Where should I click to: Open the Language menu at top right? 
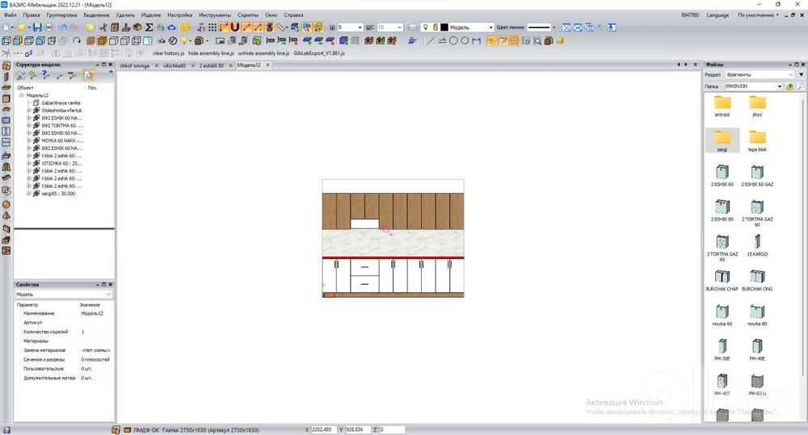(x=718, y=15)
